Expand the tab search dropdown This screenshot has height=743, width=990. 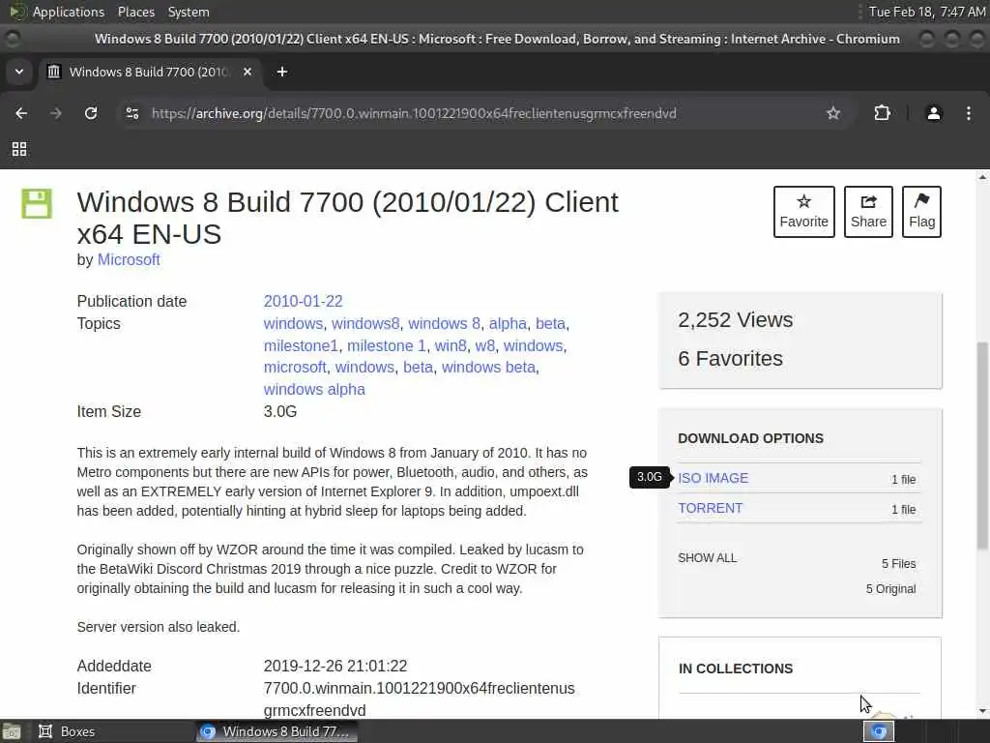point(19,72)
